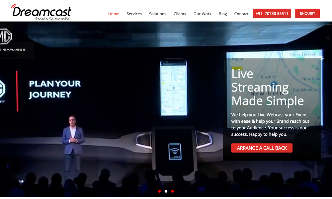Click the +91- 70730 55511 phone button
This screenshot has width=332, height=199.
tap(272, 14)
